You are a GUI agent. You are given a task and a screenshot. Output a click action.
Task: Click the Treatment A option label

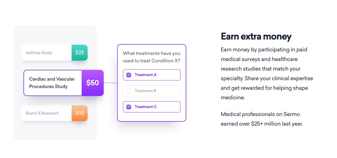(145, 75)
